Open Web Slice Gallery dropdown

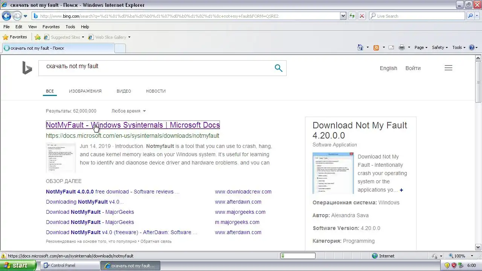coord(109,37)
